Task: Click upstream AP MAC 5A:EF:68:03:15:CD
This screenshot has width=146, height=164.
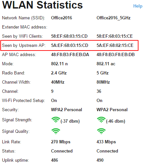Action: [x=70, y=45]
